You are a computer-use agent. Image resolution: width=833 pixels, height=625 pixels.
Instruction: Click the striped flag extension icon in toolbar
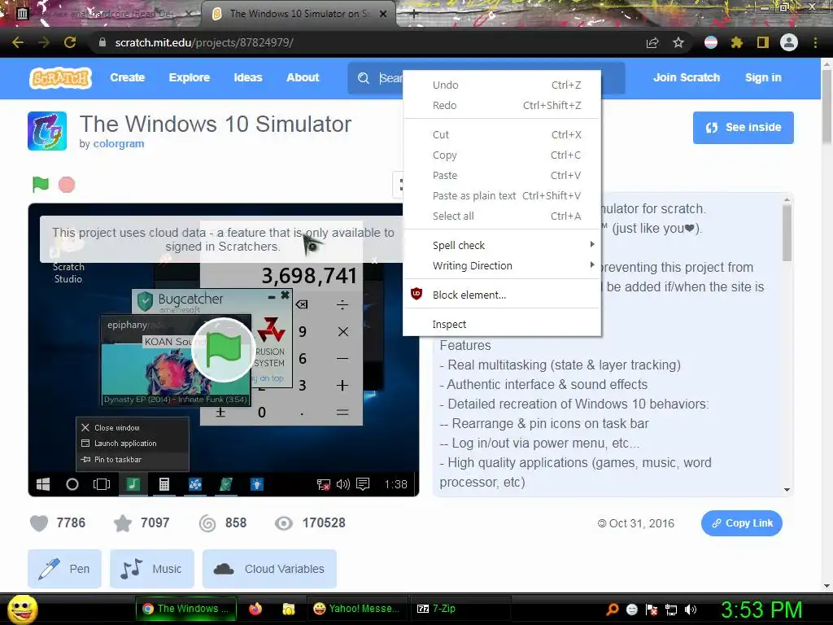pyautogui.click(x=711, y=42)
